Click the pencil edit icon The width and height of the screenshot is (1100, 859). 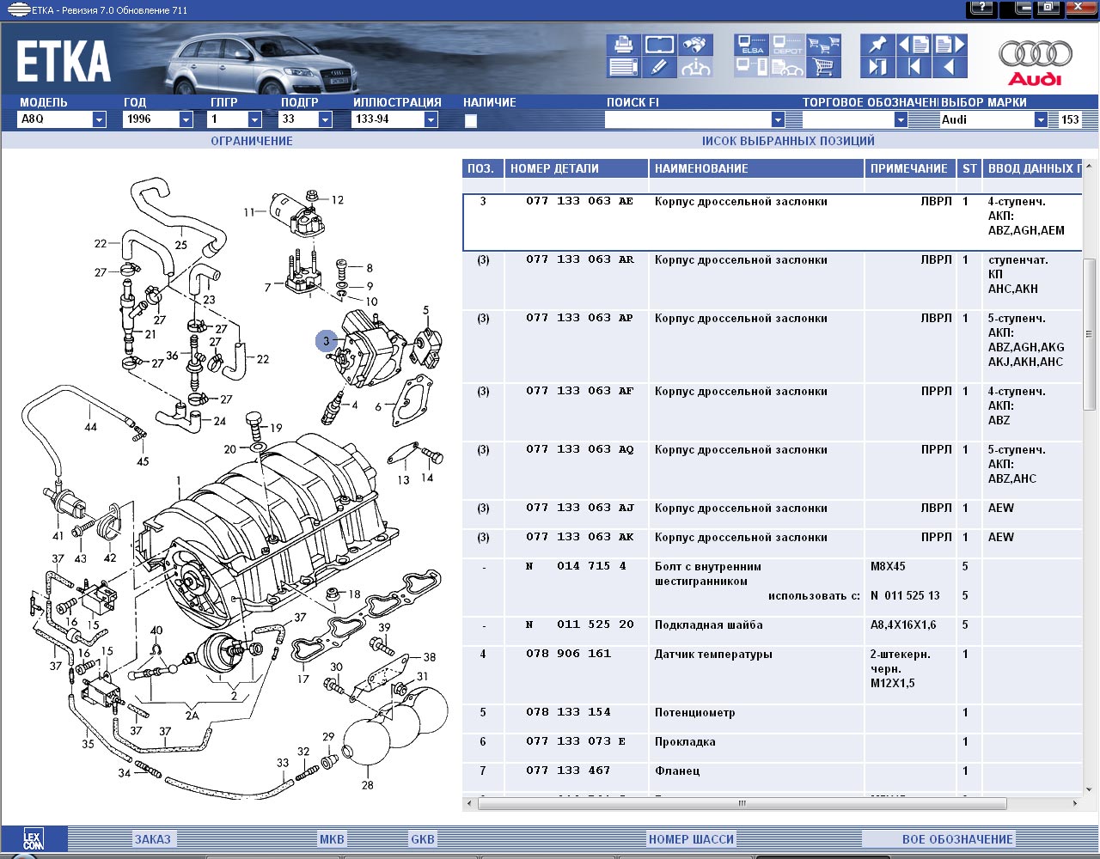click(x=658, y=67)
